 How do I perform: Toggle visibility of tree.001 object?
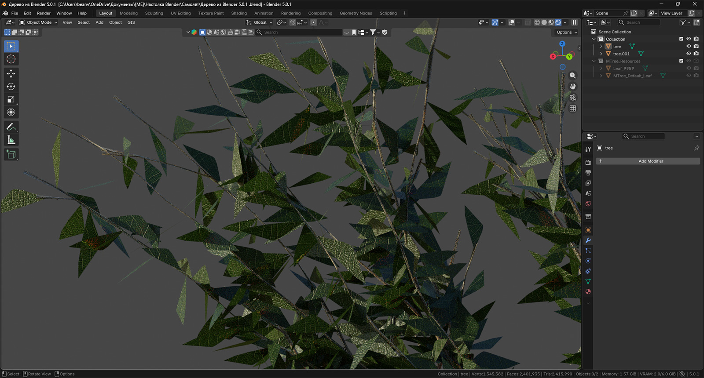pos(689,54)
